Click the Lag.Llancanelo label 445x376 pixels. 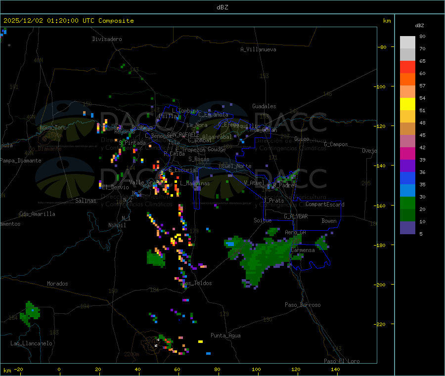pyautogui.click(x=31, y=343)
